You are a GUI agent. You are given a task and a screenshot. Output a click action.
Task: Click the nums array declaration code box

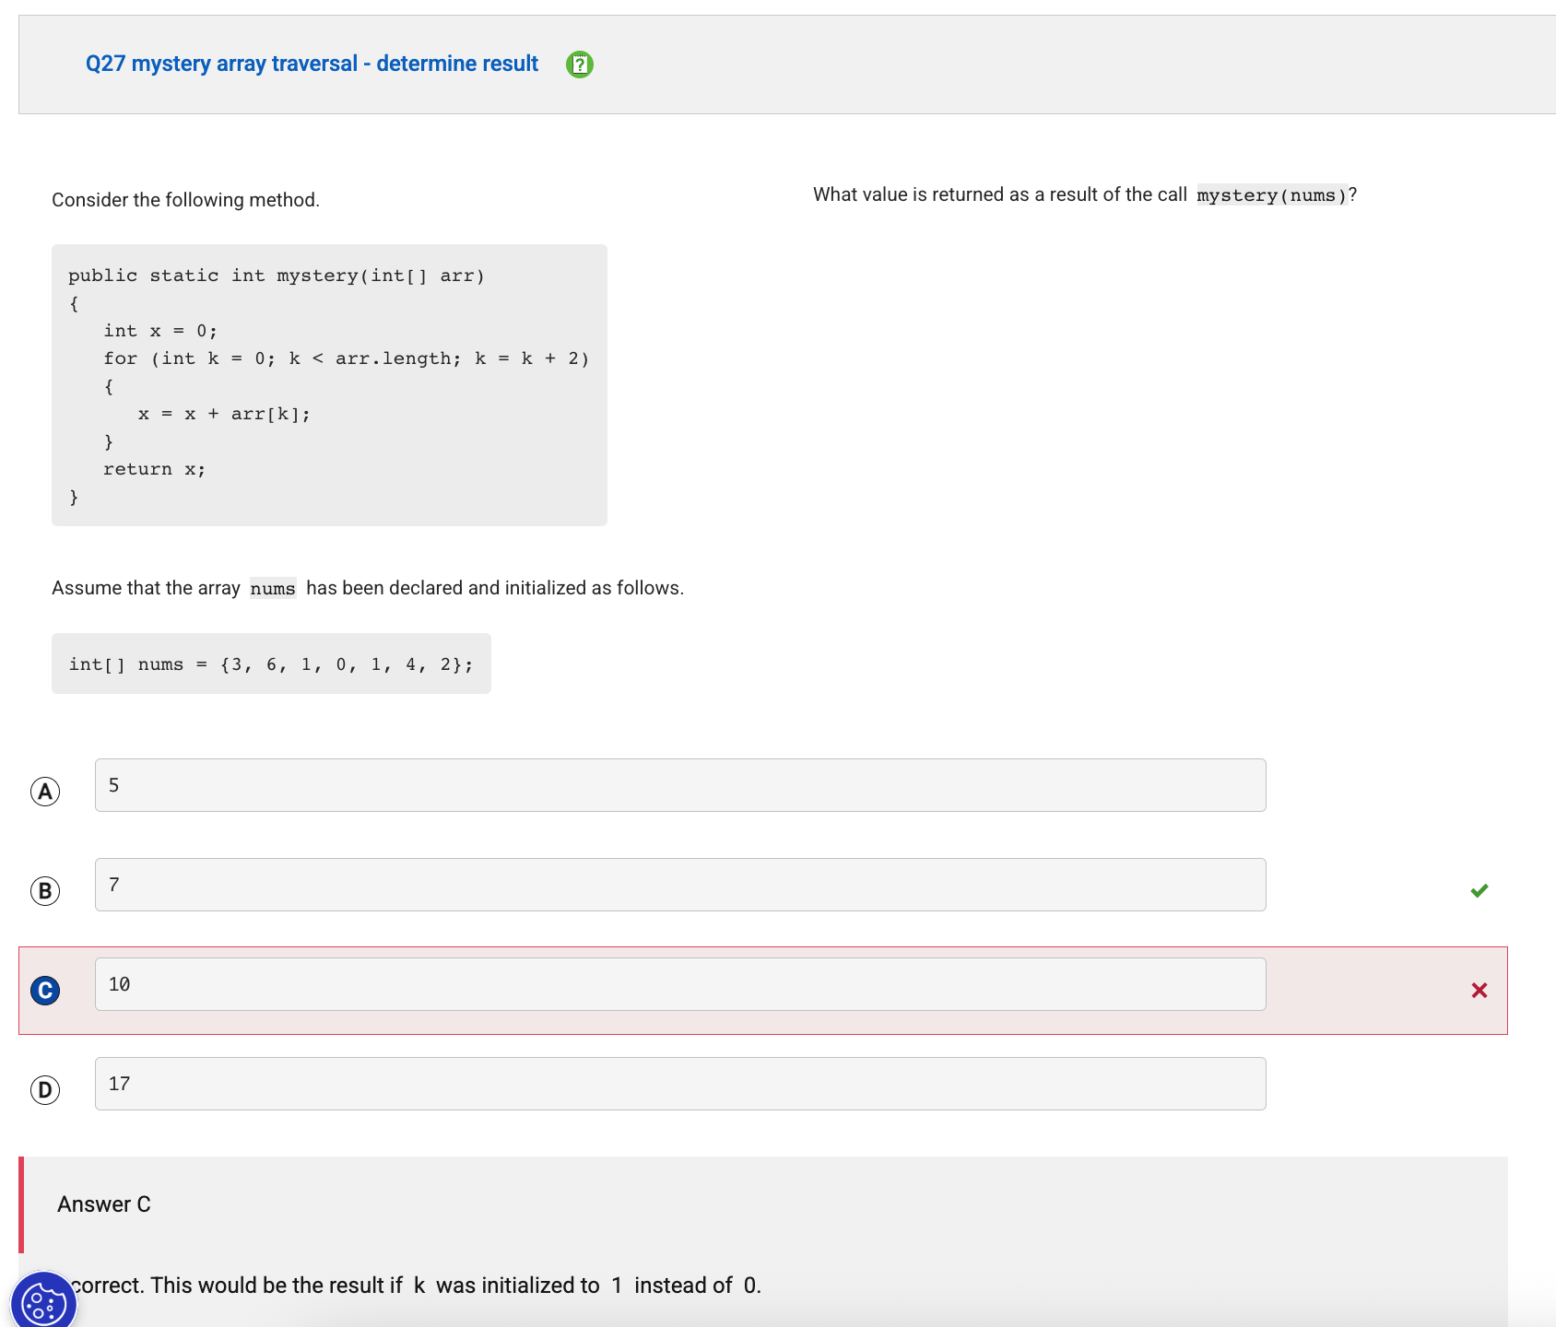point(271,663)
